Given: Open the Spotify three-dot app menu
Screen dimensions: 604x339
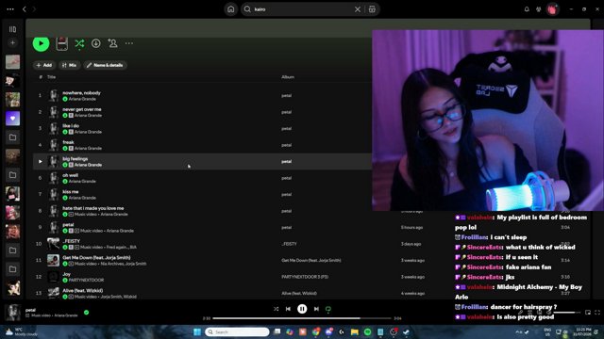Looking at the screenshot, I should (x=10, y=8).
